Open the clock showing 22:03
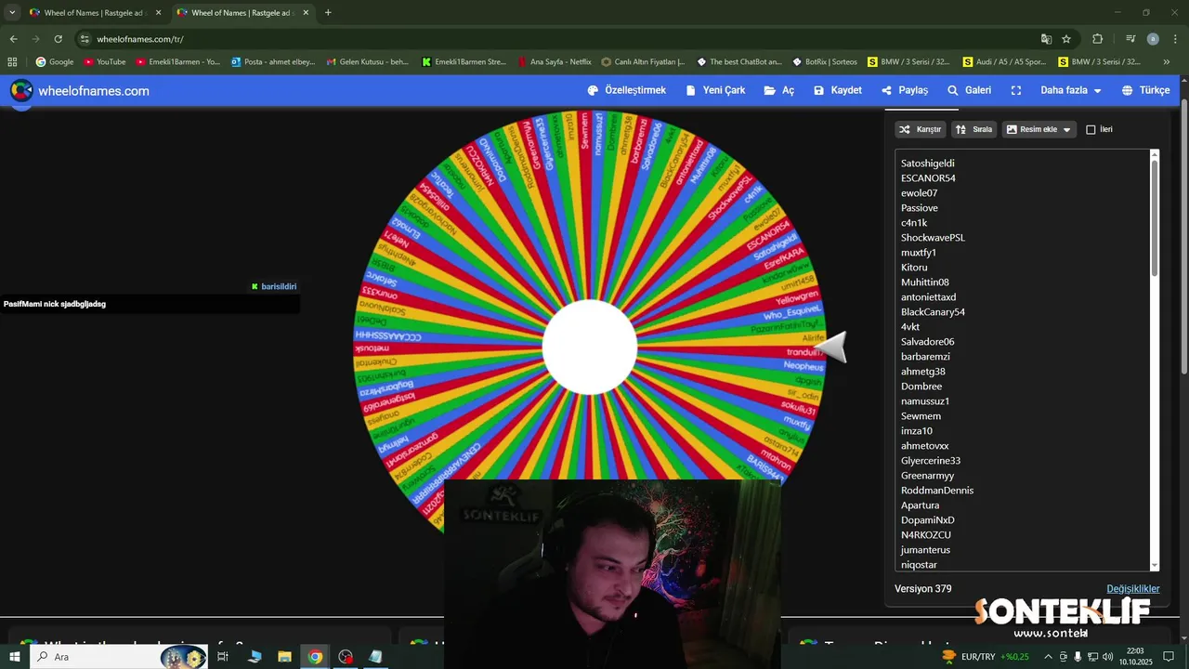The image size is (1189, 669). (1134, 657)
